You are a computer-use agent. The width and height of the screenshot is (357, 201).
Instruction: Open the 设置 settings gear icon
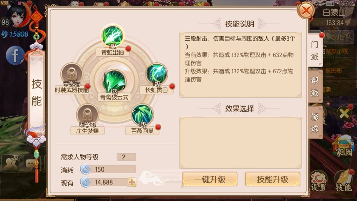tap(319, 181)
